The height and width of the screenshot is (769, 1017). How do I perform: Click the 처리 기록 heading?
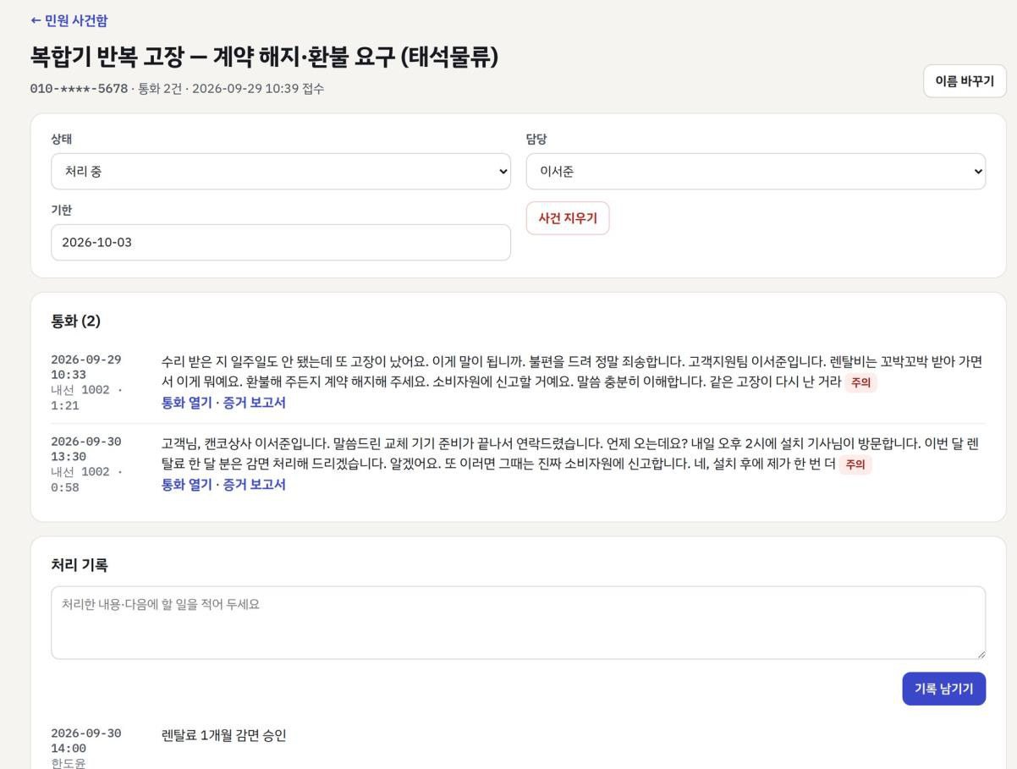80,565
